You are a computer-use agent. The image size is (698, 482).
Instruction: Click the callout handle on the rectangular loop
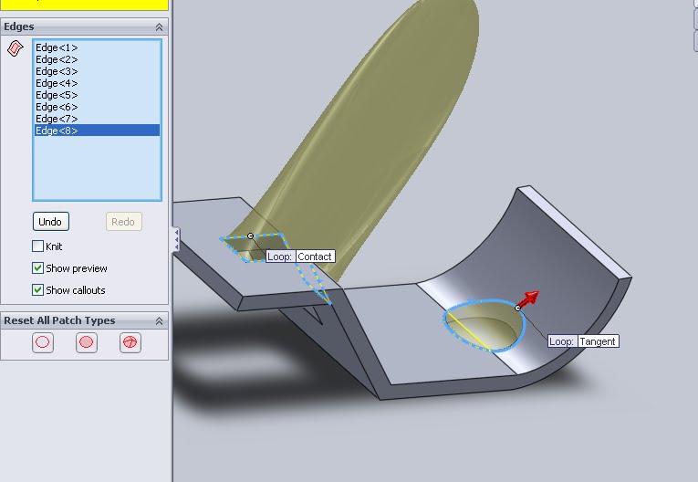click(250, 236)
